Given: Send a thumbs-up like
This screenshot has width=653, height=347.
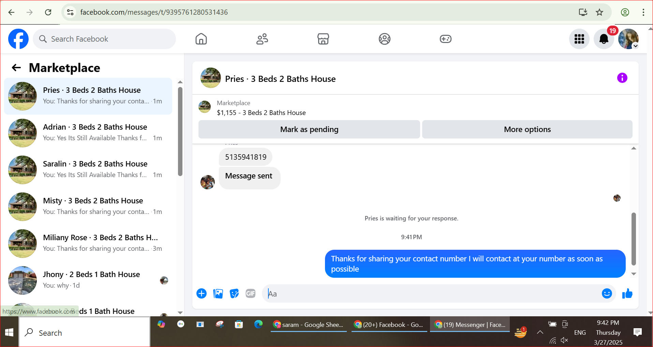Looking at the screenshot, I should pyautogui.click(x=627, y=293).
